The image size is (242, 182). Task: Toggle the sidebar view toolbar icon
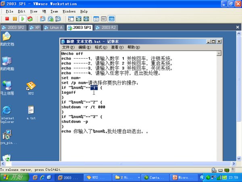click(x=71, y=19)
